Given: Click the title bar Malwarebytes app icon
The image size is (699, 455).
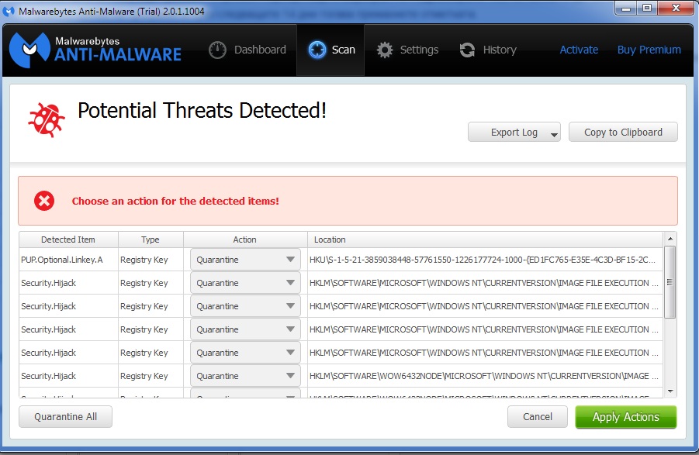Looking at the screenshot, I should click(x=9, y=11).
